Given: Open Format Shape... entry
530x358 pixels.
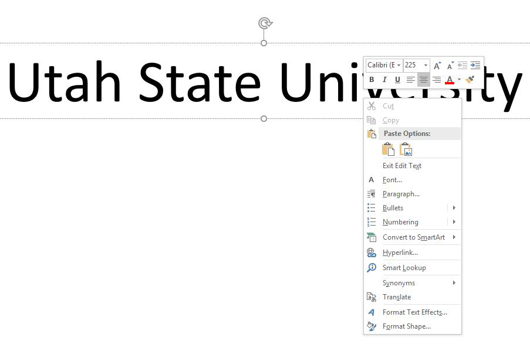Looking at the screenshot, I should pos(413,326).
